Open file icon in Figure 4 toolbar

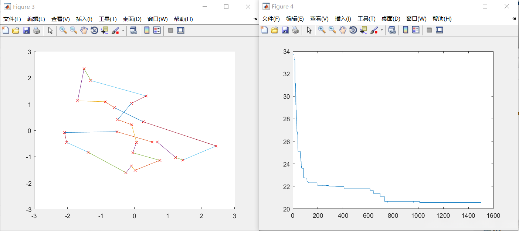click(274, 31)
